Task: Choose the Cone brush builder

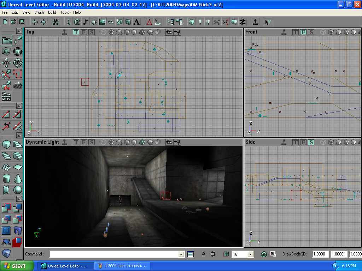Action: click(18, 179)
